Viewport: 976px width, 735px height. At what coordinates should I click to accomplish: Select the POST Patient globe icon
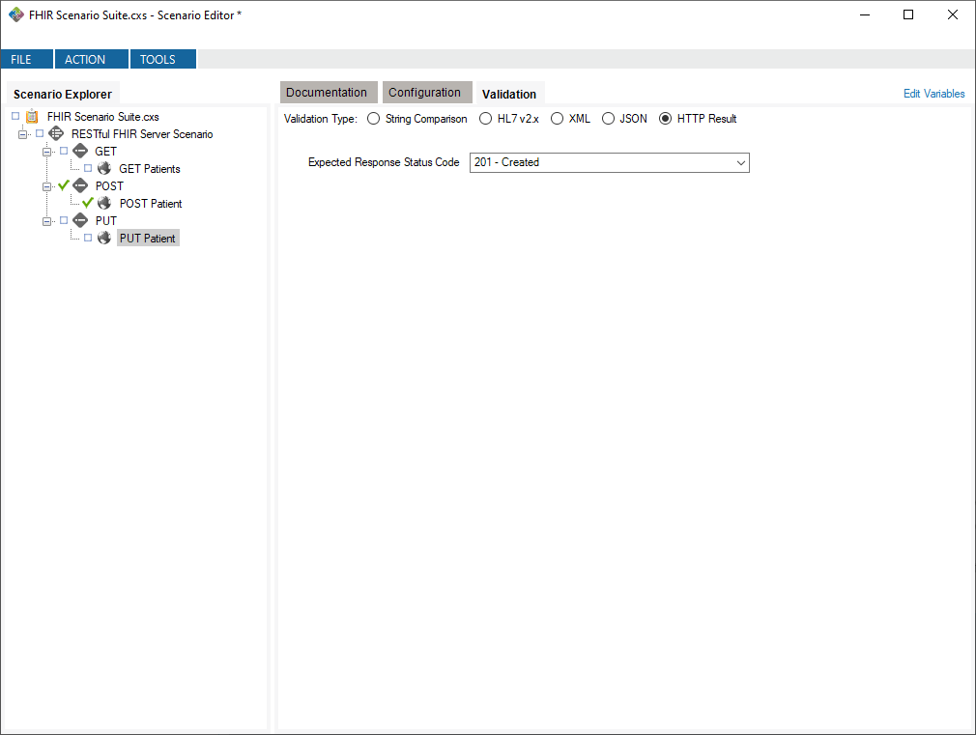tap(104, 203)
